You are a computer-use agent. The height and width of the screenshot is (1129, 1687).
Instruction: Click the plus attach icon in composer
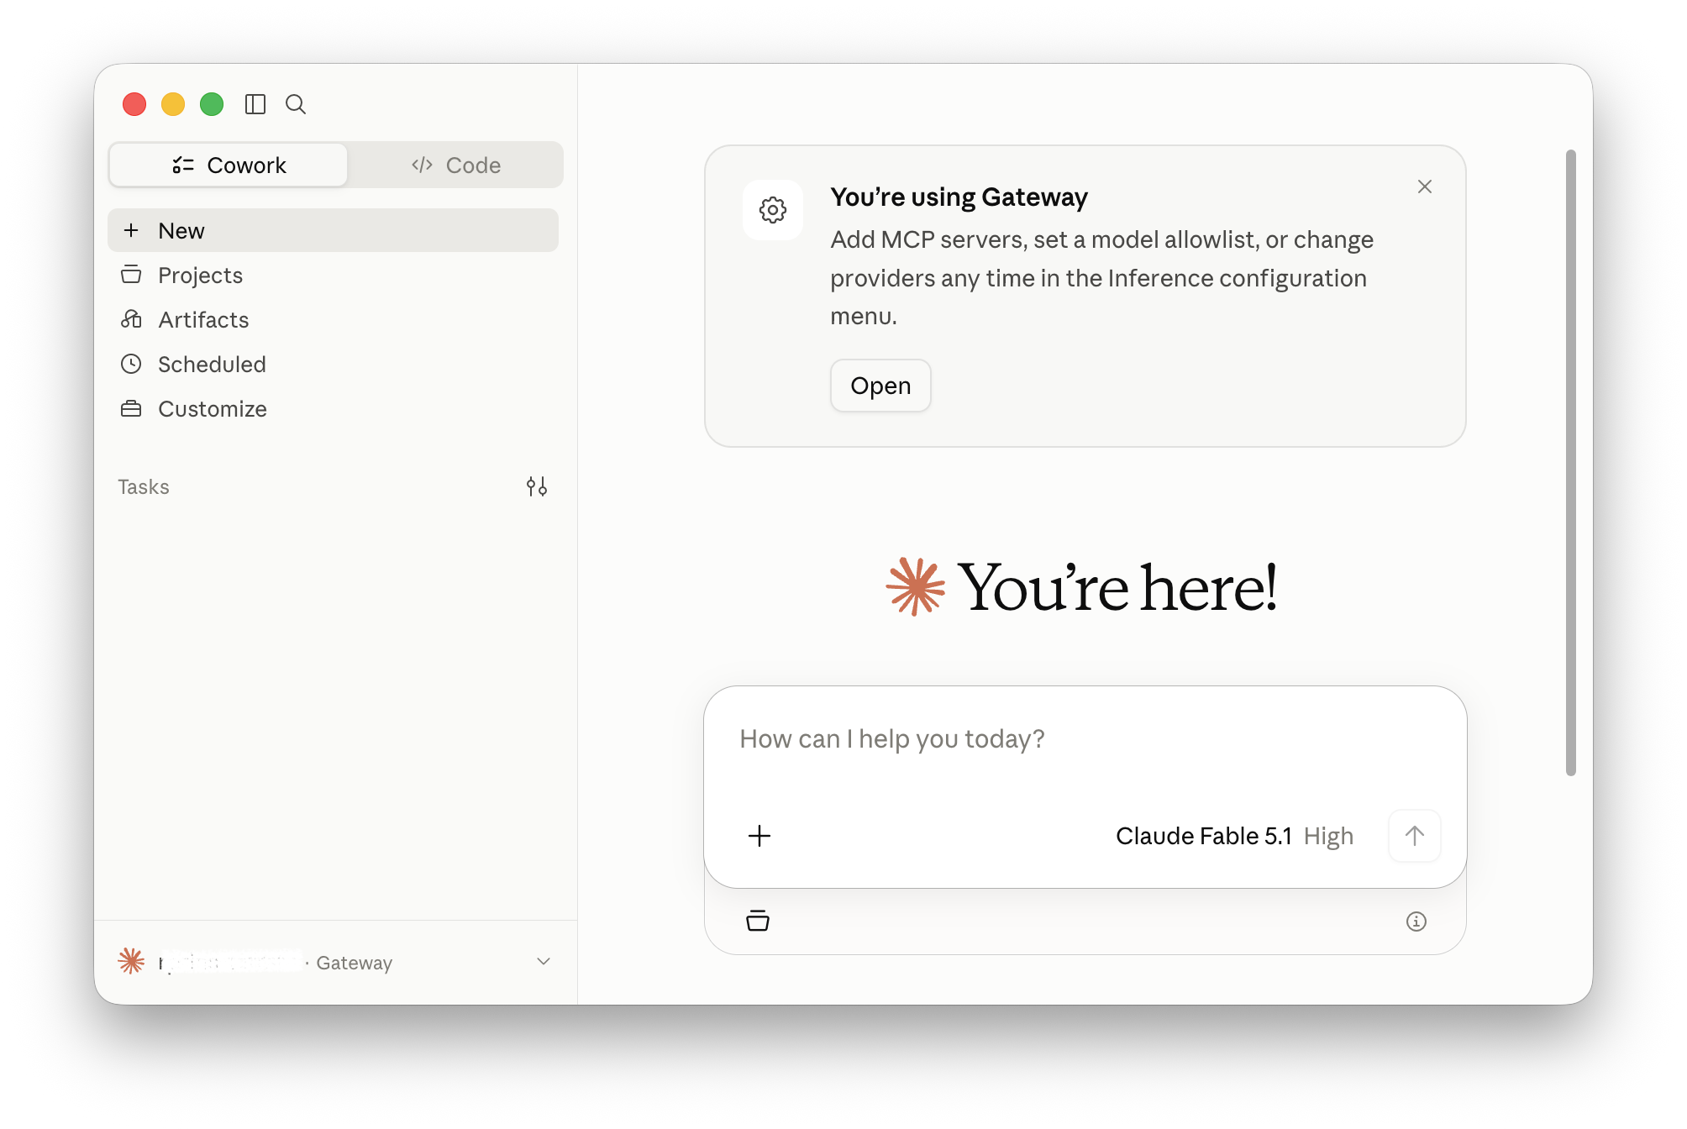click(759, 836)
